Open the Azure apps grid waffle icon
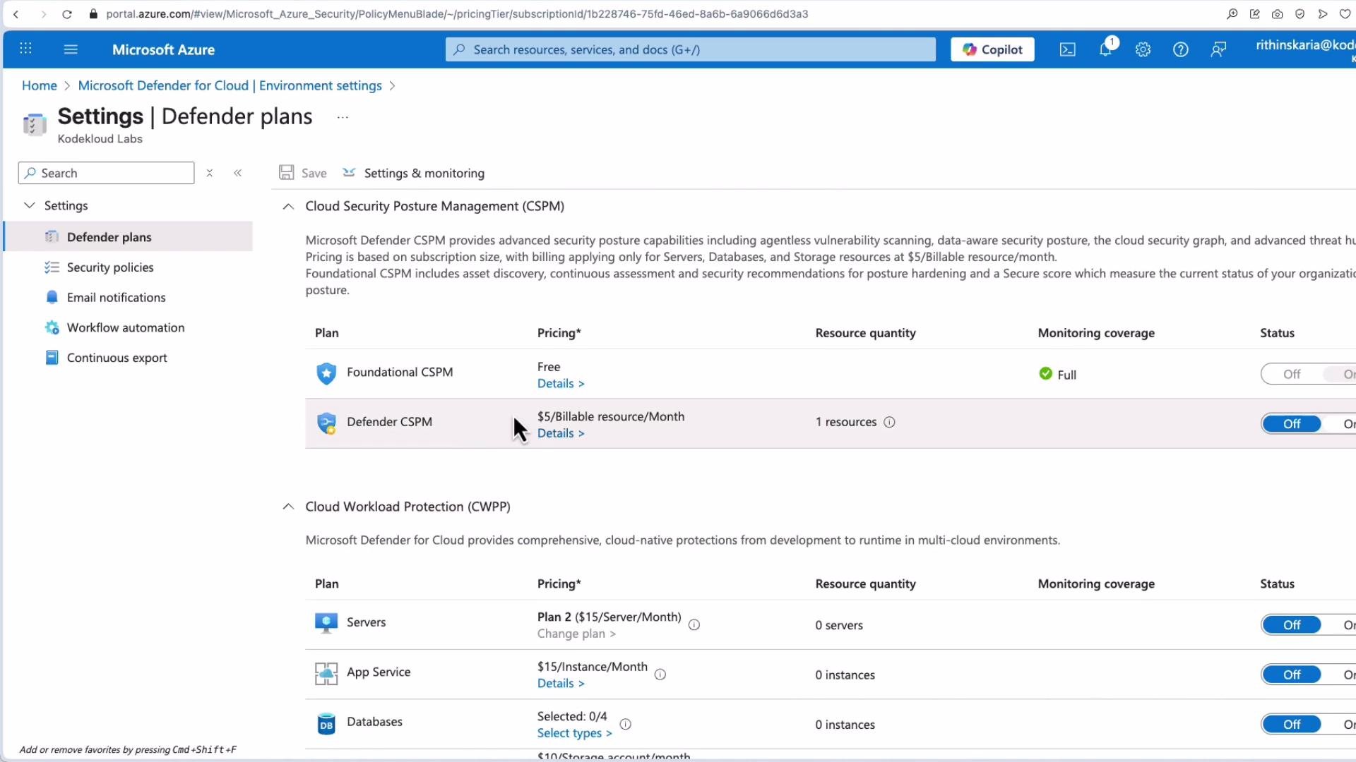The image size is (1356, 762). pyautogui.click(x=25, y=49)
